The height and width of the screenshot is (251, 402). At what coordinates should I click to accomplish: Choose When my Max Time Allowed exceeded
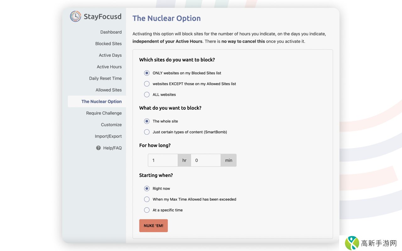[x=147, y=199]
